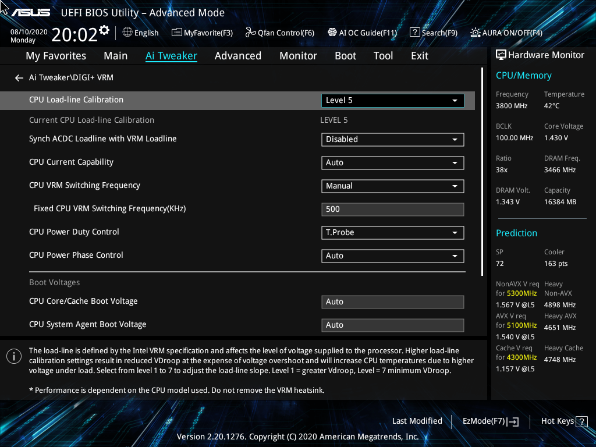The height and width of the screenshot is (447, 596).
Task: Open Synch ACDC Loadline dropdown
Action: 393,140
